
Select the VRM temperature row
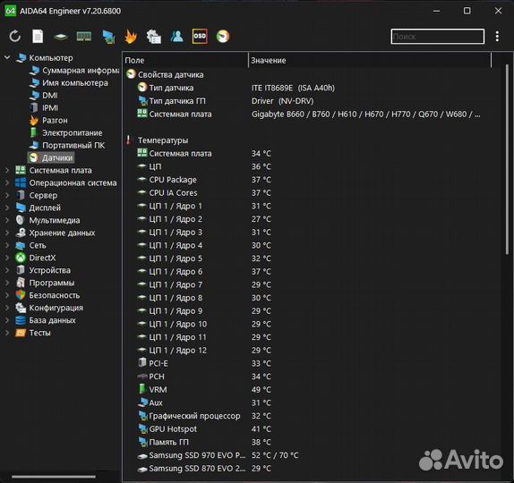point(204,390)
